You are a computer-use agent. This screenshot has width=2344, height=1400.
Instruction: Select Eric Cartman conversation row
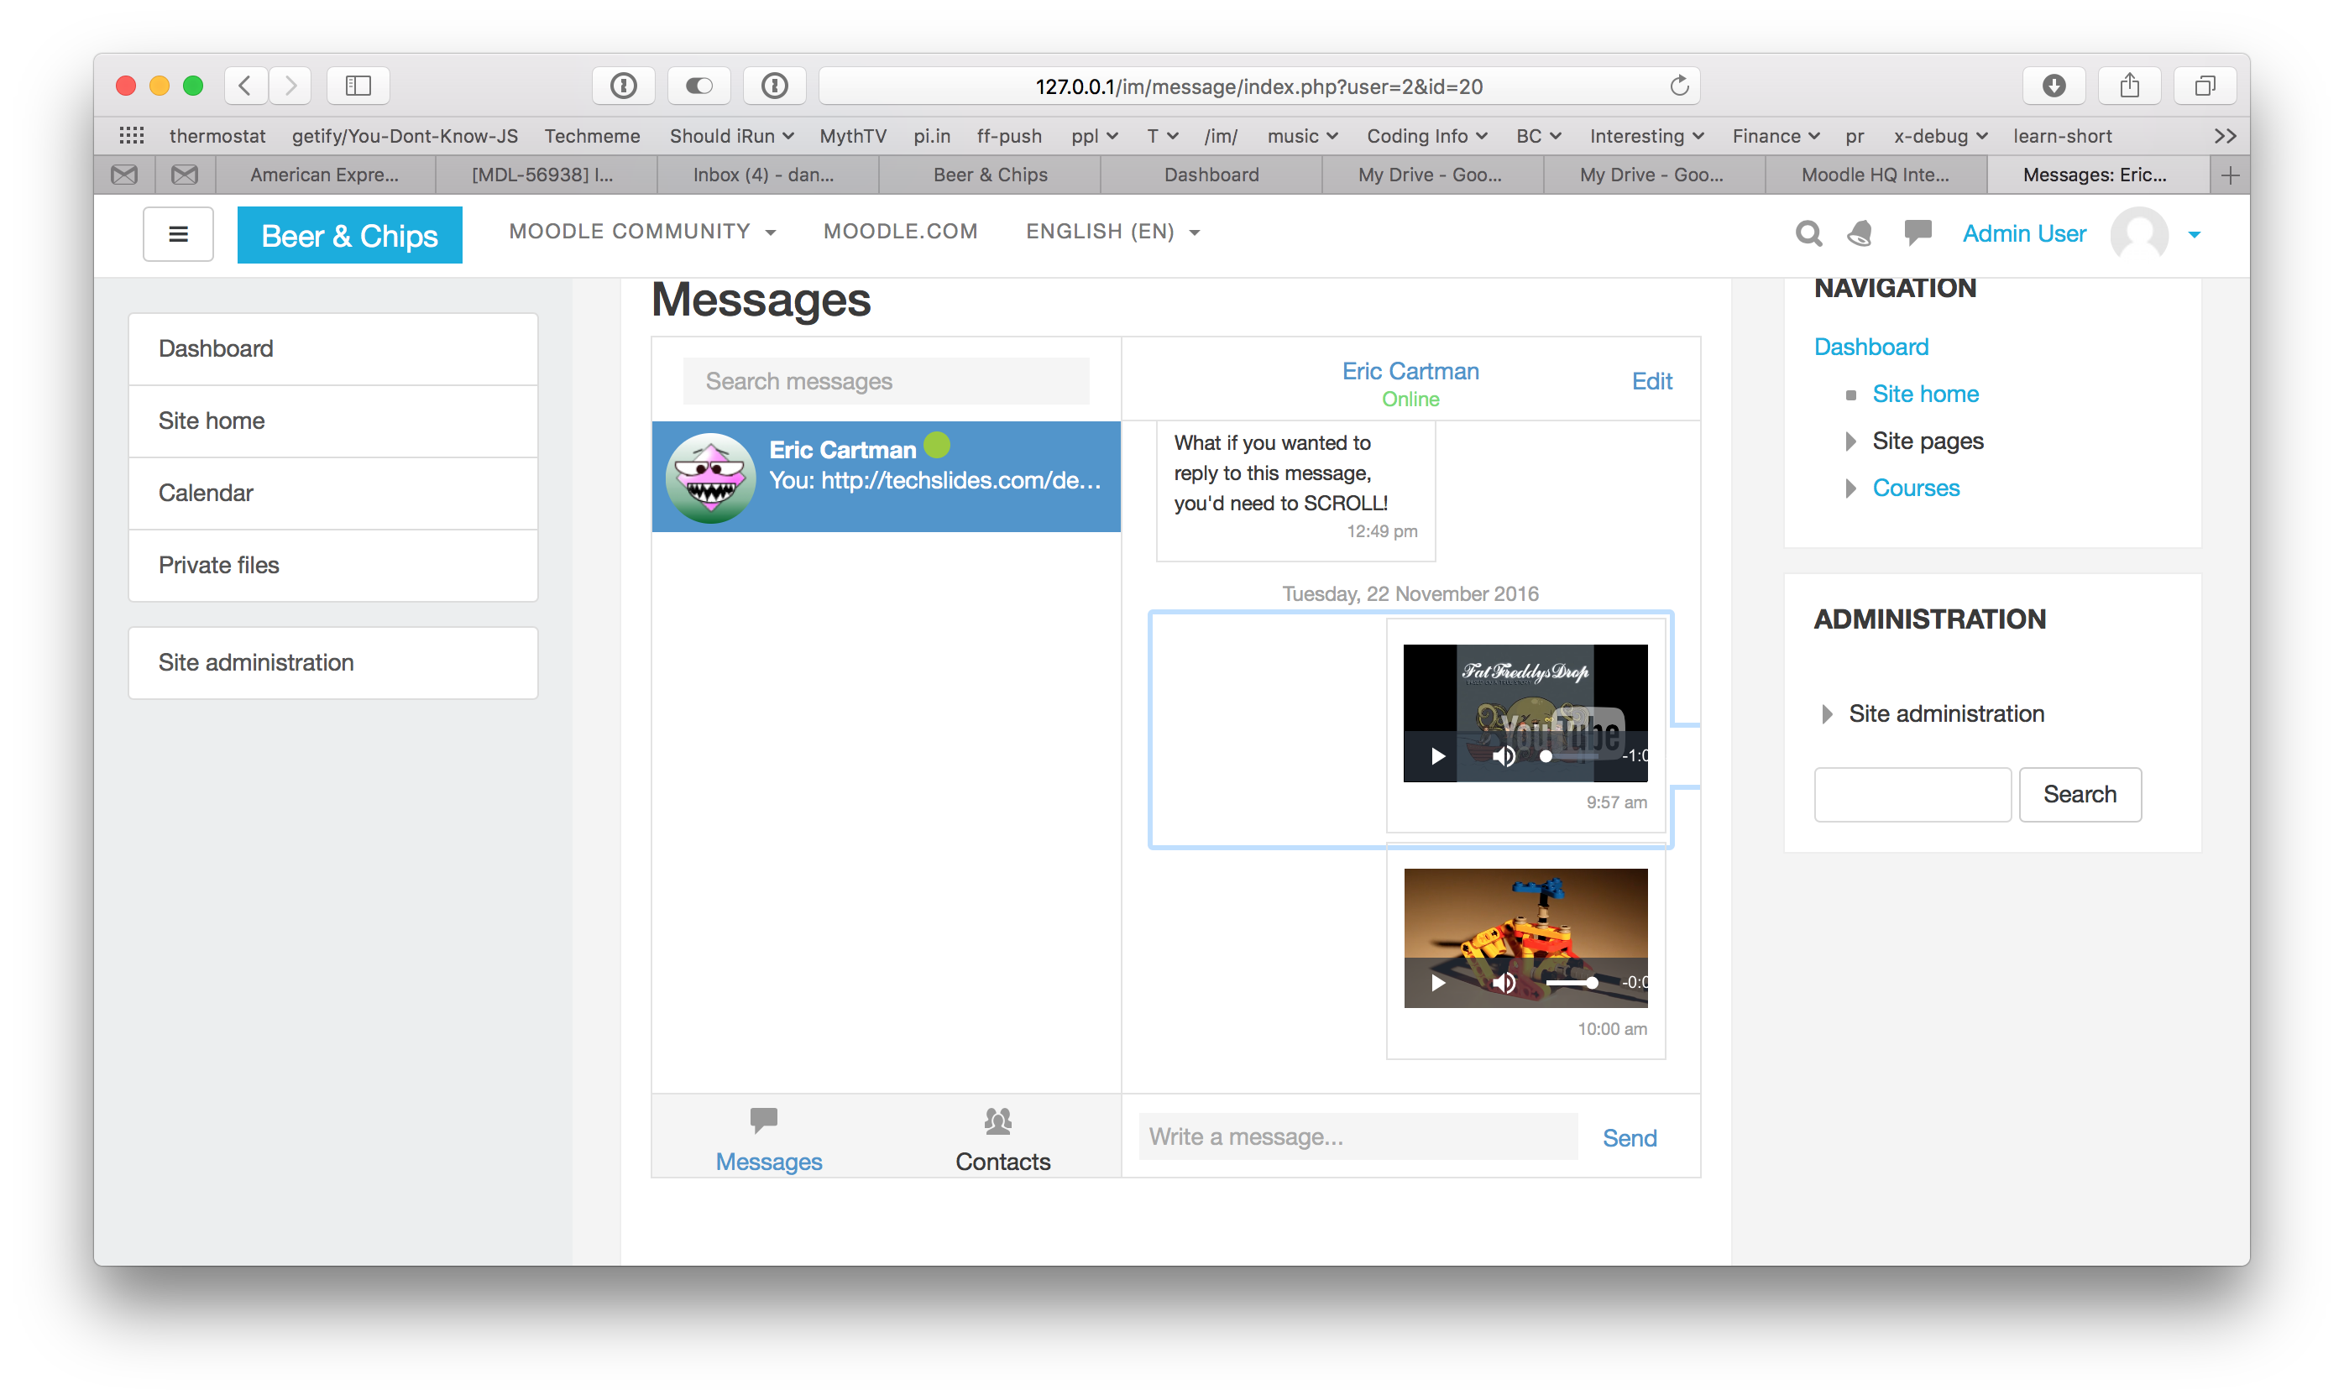(886, 477)
